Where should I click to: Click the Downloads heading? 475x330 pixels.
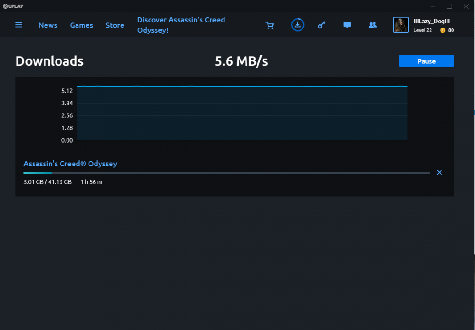coord(50,61)
